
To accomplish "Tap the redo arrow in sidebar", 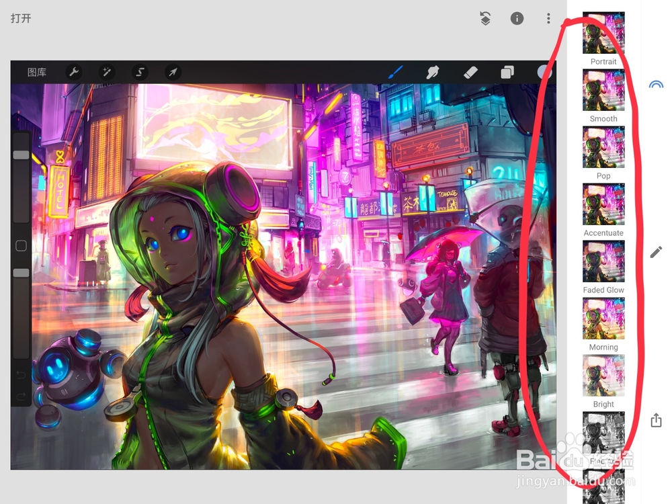I will (21, 396).
